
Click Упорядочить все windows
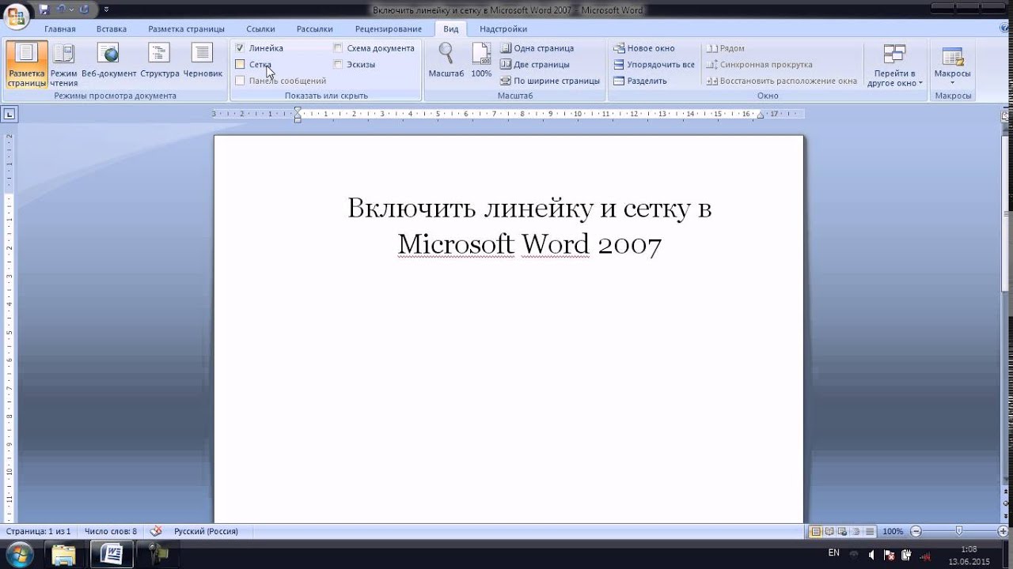pyautogui.click(x=654, y=64)
